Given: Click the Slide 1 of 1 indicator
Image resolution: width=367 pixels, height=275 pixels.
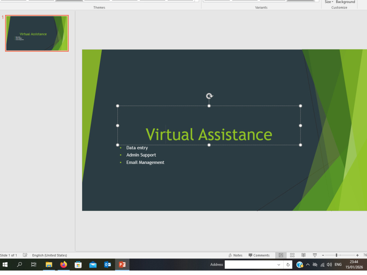Looking at the screenshot, I should [x=8, y=255].
